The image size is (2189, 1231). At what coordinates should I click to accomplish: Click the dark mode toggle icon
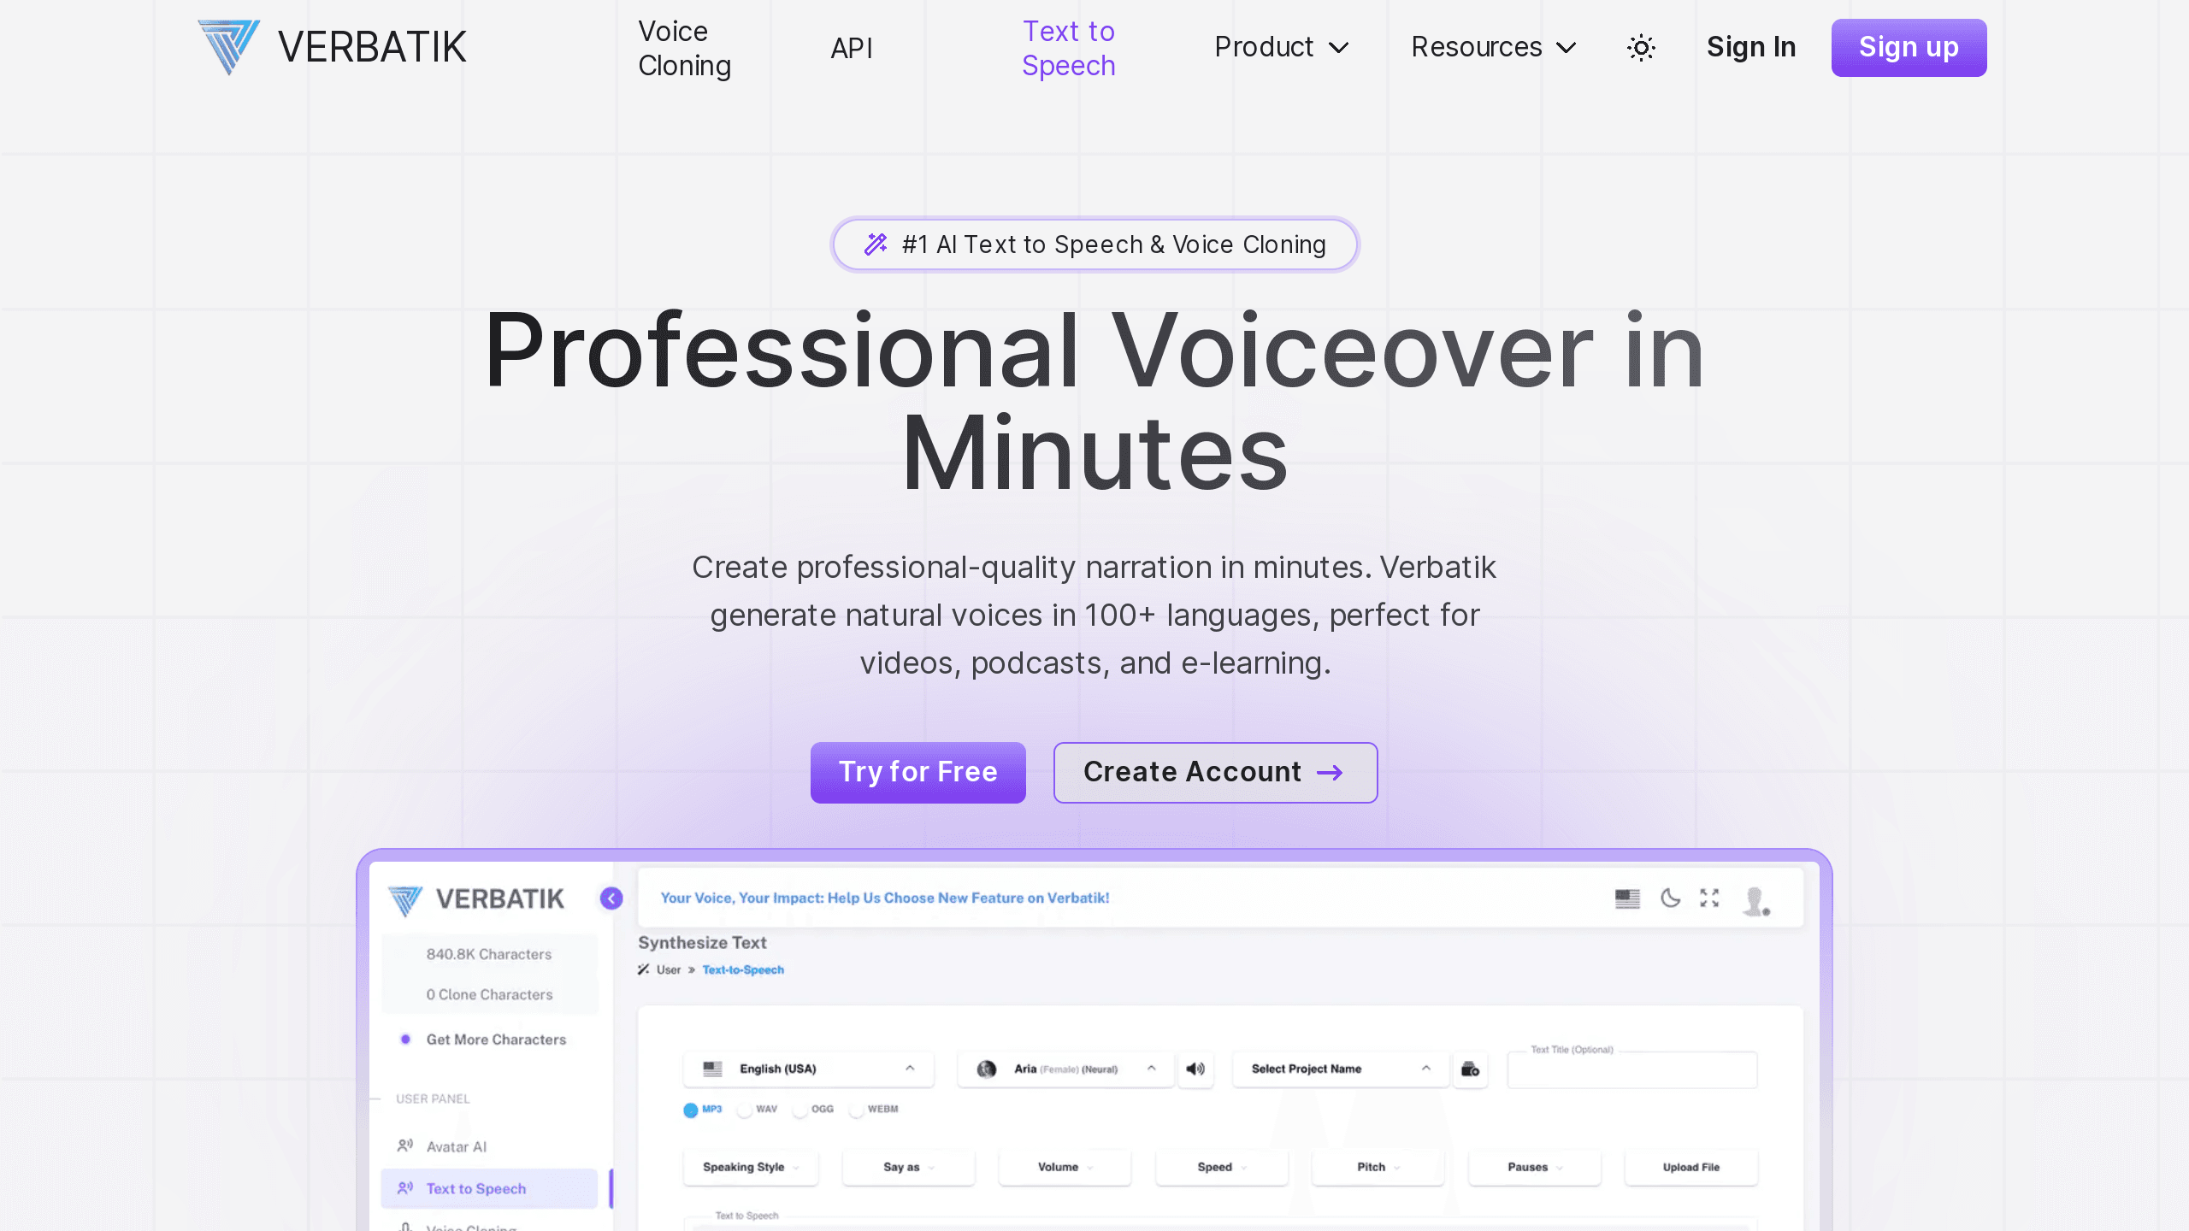pos(1642,47)
